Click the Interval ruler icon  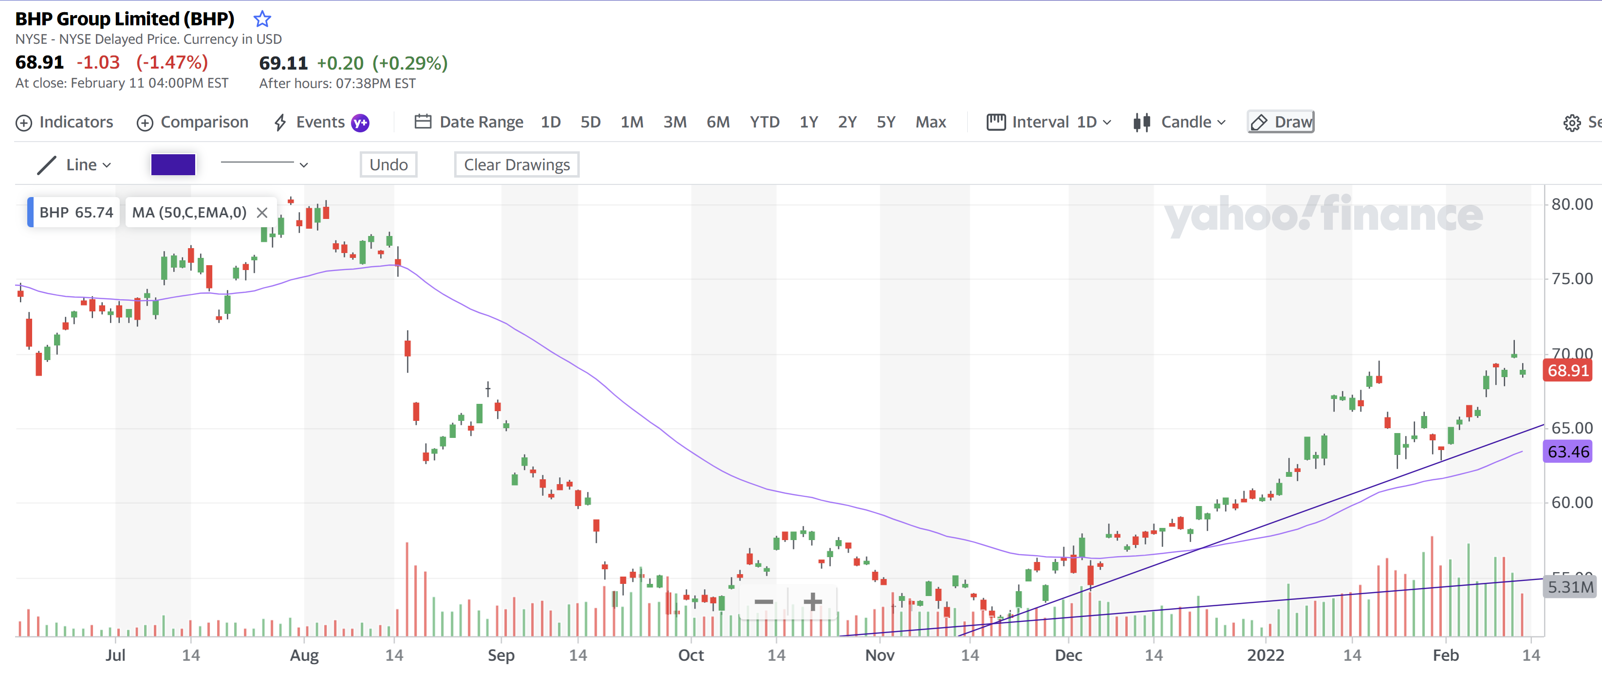click(996, 123)
